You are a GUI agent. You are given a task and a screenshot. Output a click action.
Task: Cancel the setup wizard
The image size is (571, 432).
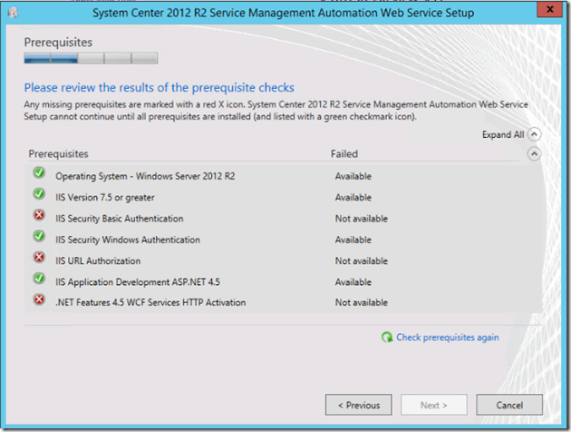508,405
